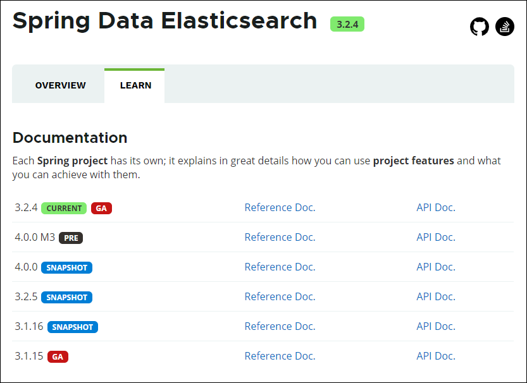Click the SNAPSHOT badge next to 4.0.0

[66, 267]
